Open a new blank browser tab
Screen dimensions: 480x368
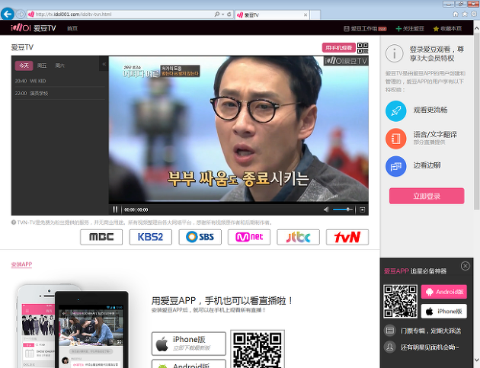pyautogui.click(x=315, y=14)
